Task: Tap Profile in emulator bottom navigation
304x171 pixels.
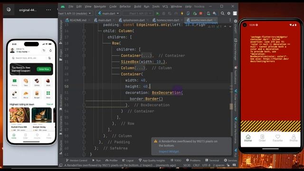Action: [294, 138]
